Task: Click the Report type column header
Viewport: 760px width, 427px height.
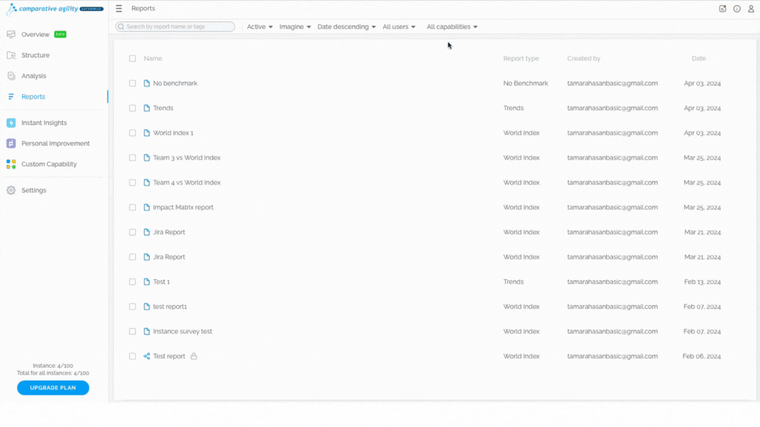Action: [521, 59]
